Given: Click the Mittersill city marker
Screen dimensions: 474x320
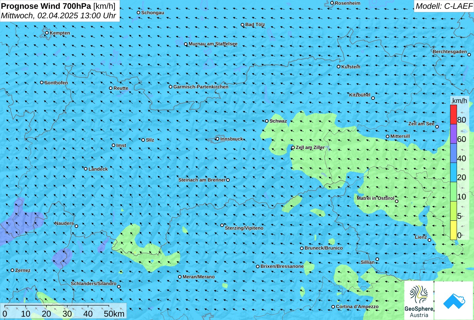Looking at the screenshot, I should pos(387,136).
